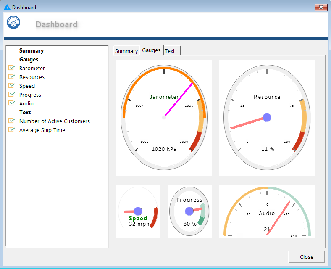Click the Resource gauge blue center knob
The image size is (331, 269).
(x=267, y=117)
